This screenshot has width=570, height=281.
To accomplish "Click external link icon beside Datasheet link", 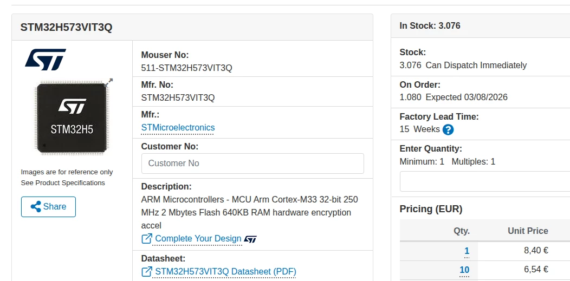I will [x=147, y=272].
